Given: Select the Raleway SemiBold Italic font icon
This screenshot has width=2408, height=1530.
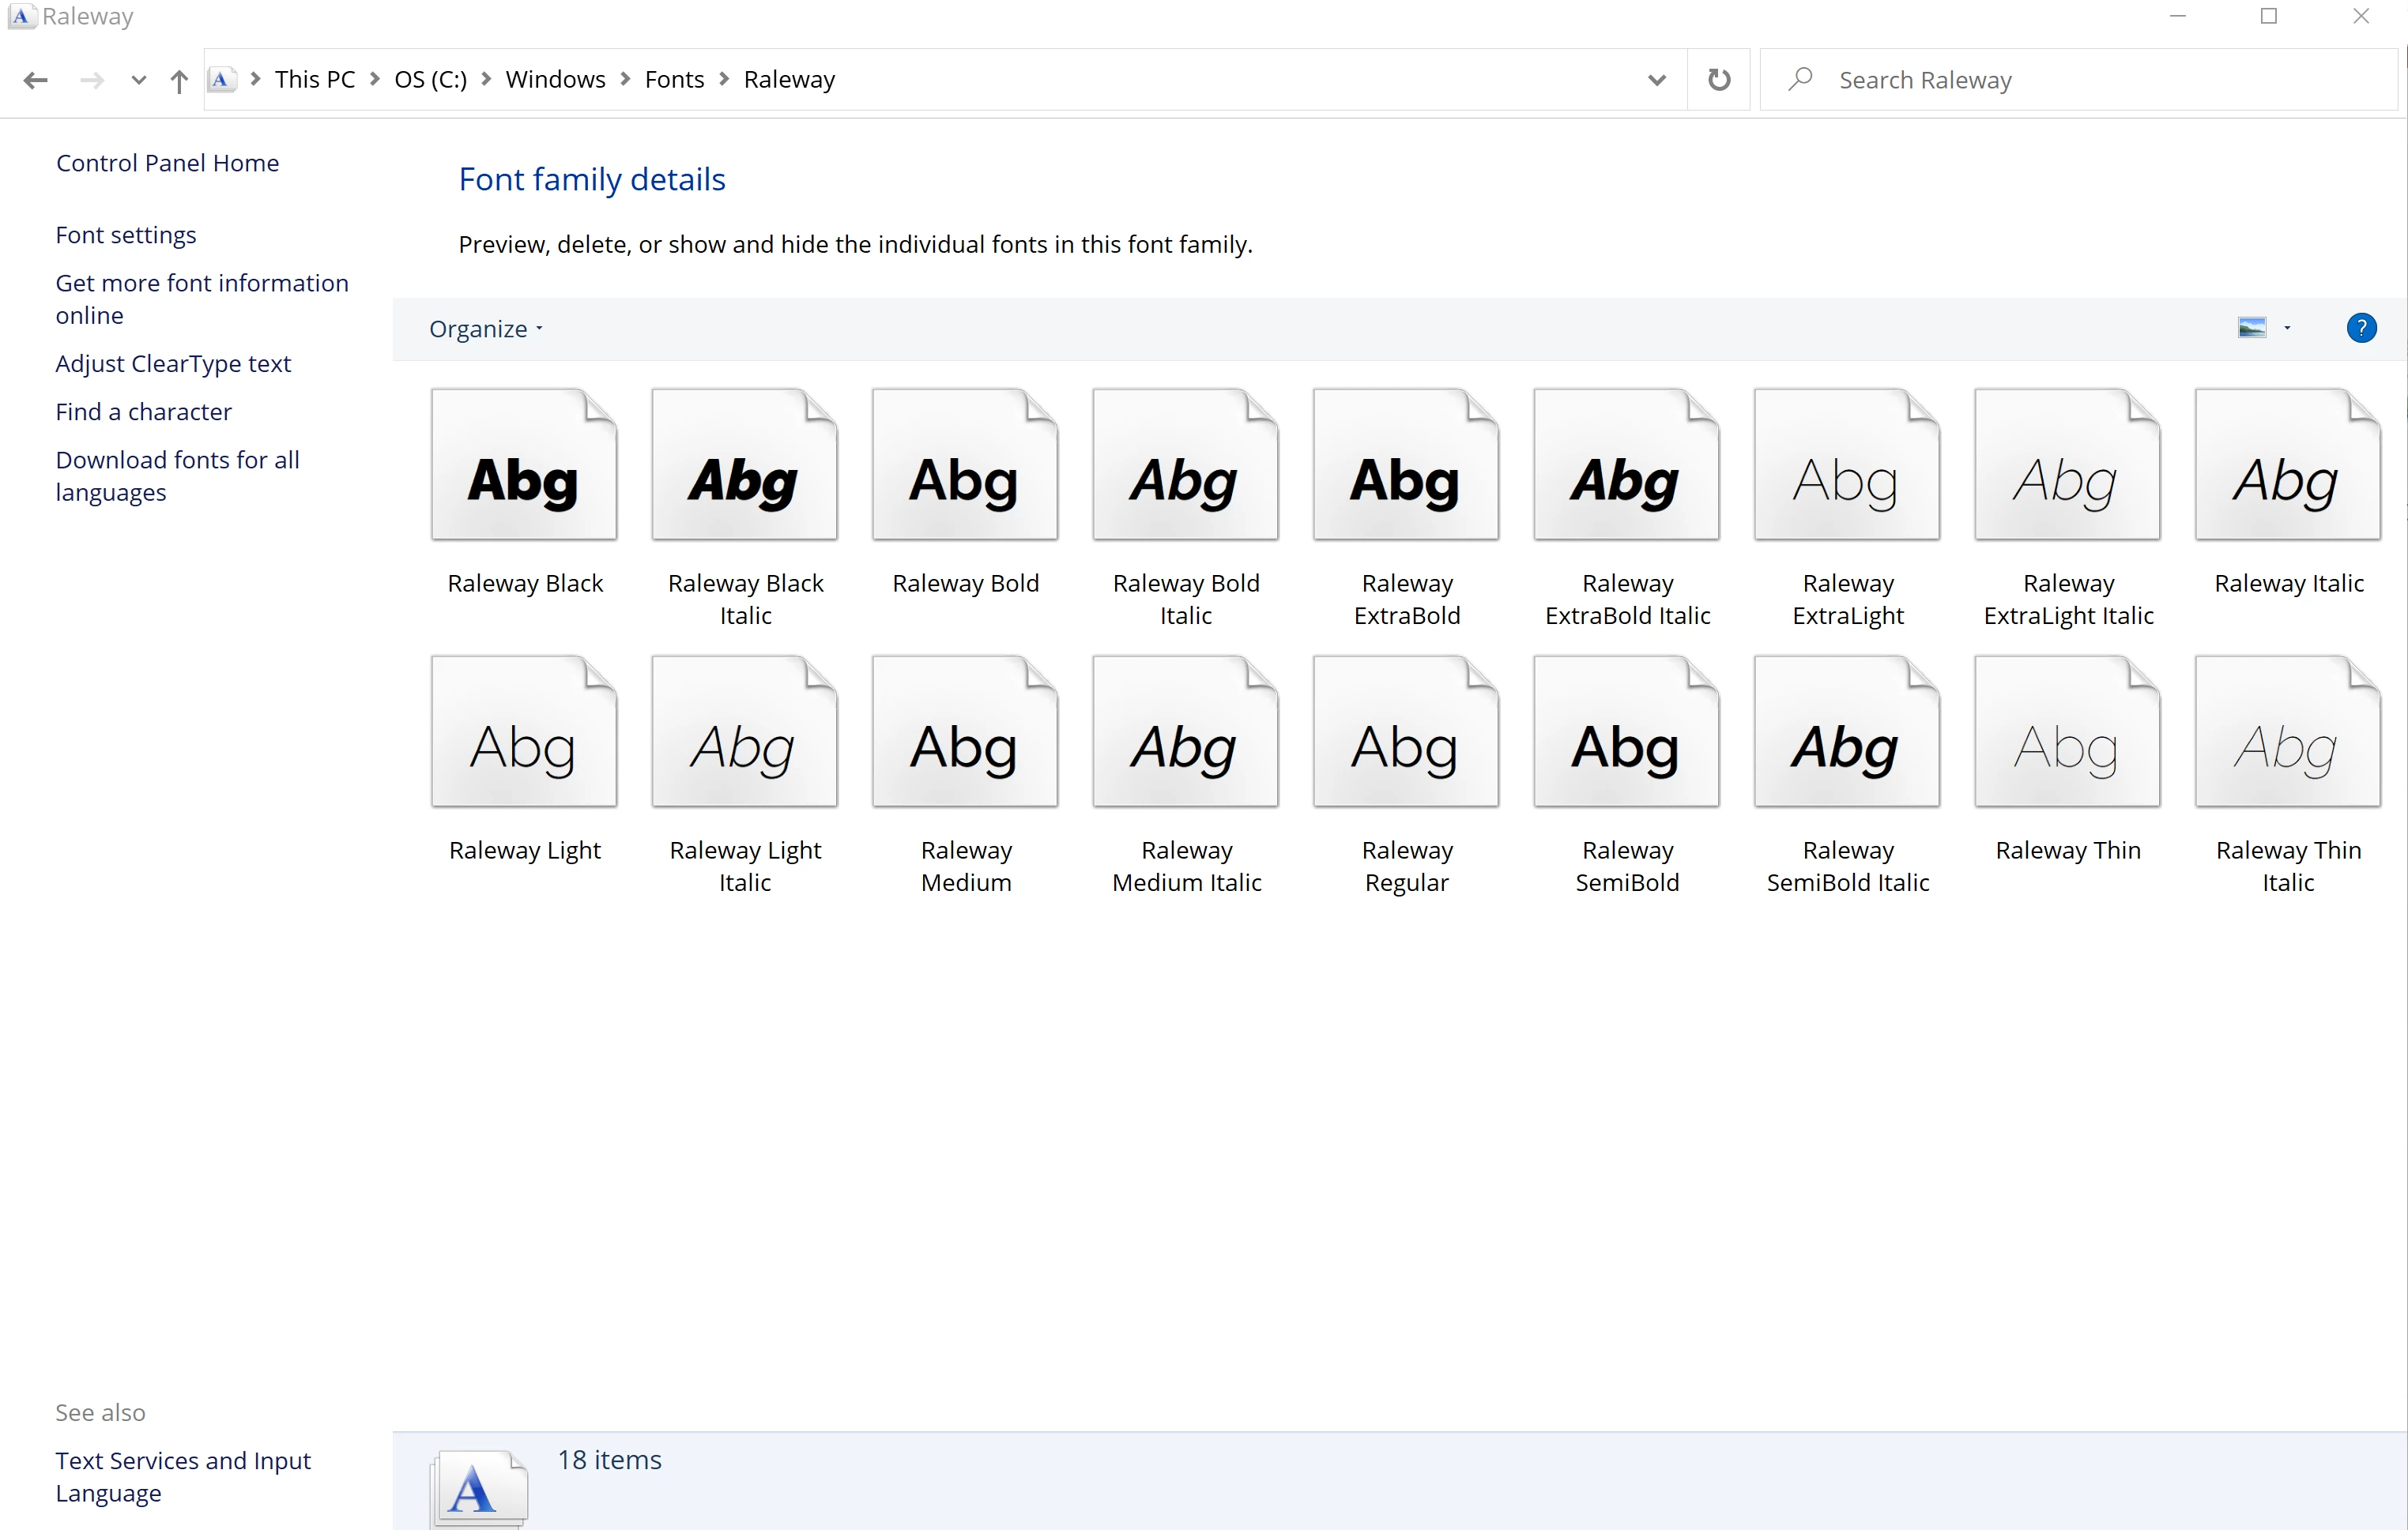Looking at the screenshot, I should coord(1847,732).
